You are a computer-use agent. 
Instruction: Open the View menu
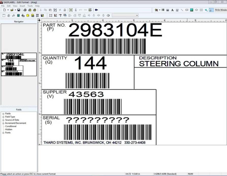coord(15,6)
